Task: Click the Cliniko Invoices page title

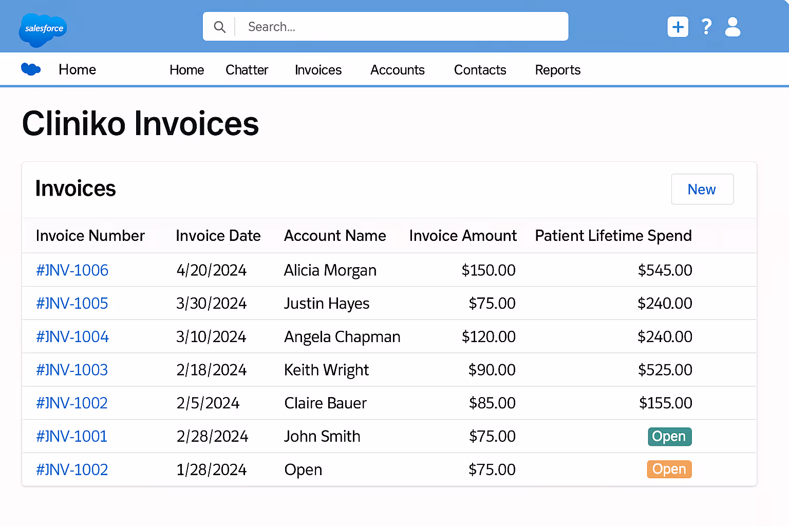Action: coord(140,124)
